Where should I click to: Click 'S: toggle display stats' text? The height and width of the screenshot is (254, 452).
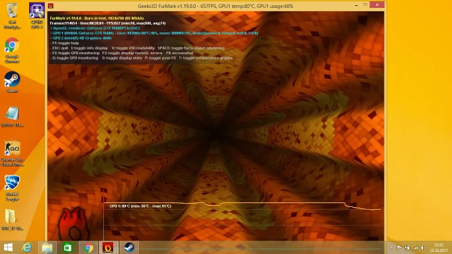coord(122,58)
